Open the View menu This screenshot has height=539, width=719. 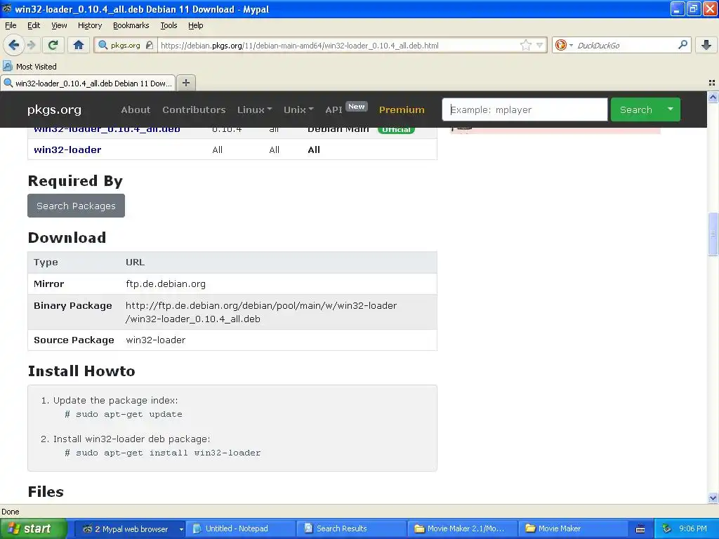tap(59, 25)
